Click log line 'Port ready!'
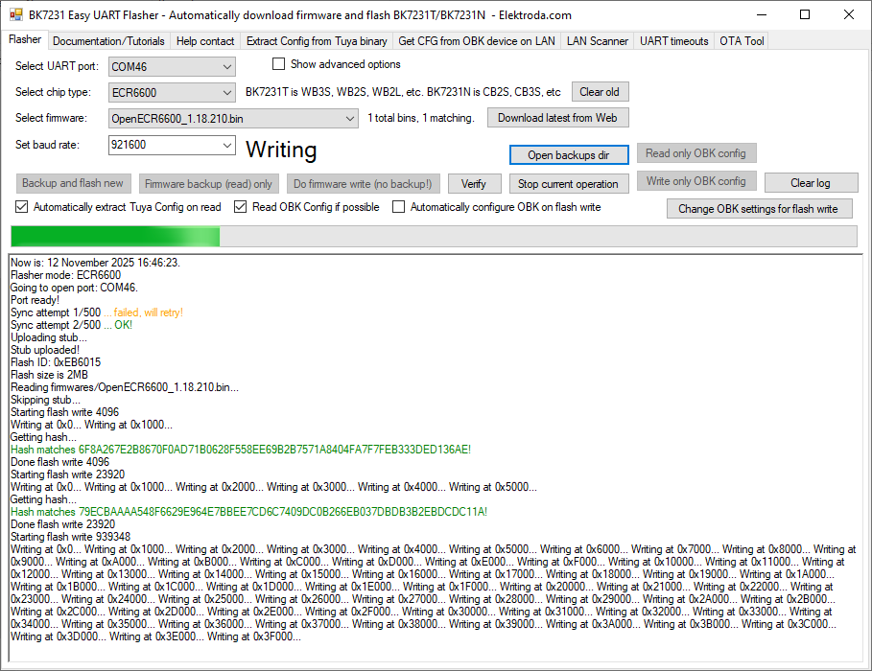This screenshot has height=671, width=872. 35,300
